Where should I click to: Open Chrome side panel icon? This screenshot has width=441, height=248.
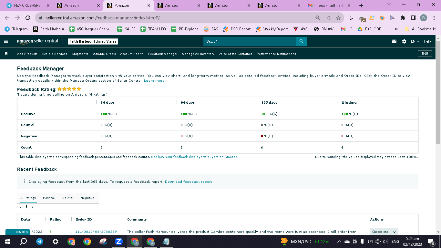point(413,18)
